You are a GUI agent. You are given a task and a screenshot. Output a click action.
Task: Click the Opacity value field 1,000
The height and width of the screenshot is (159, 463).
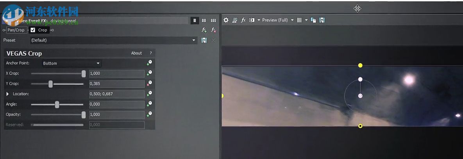coord(117,114)
